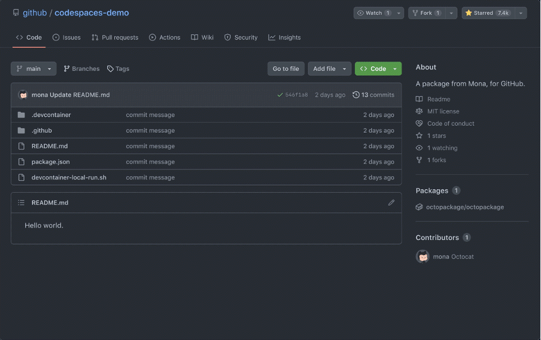Viewport: 541px width, 340px height.
Task: Open the Fork dropdown arrow
Action: pos(451,13)
